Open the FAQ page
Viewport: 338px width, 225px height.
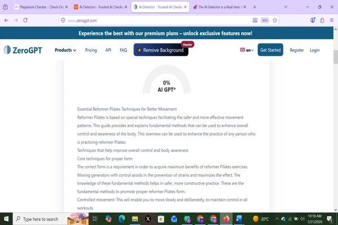[x=123, y=50]
